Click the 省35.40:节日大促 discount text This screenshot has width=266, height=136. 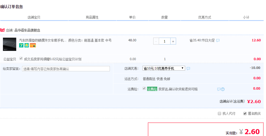coord(202,40)
